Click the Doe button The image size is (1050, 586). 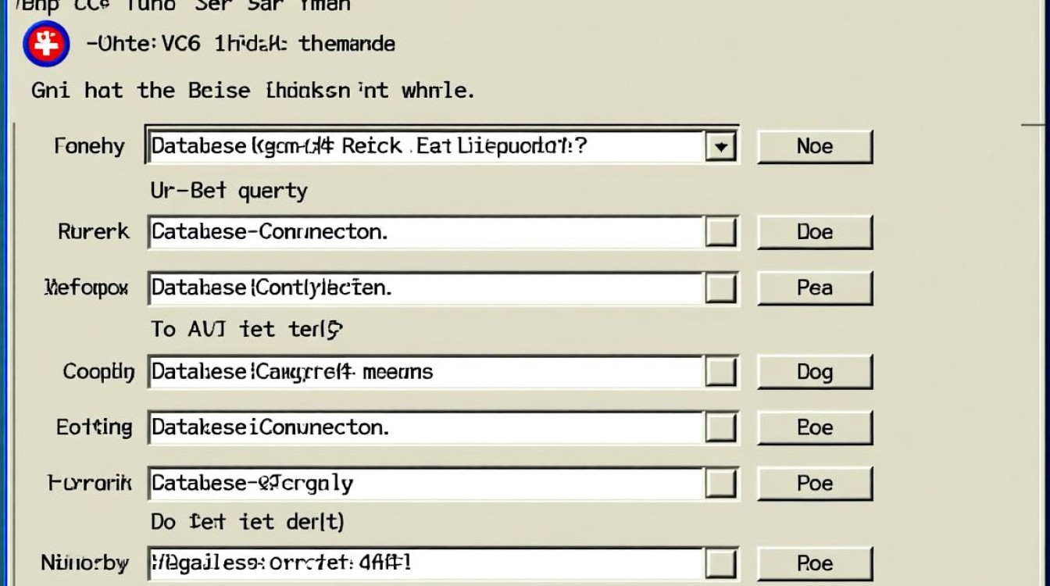point(814,232)
